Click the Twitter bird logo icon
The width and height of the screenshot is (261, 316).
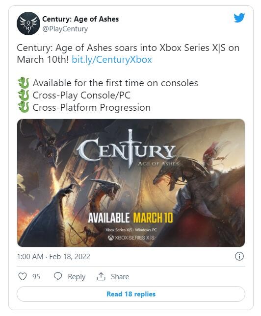click(x=239, y=18)
